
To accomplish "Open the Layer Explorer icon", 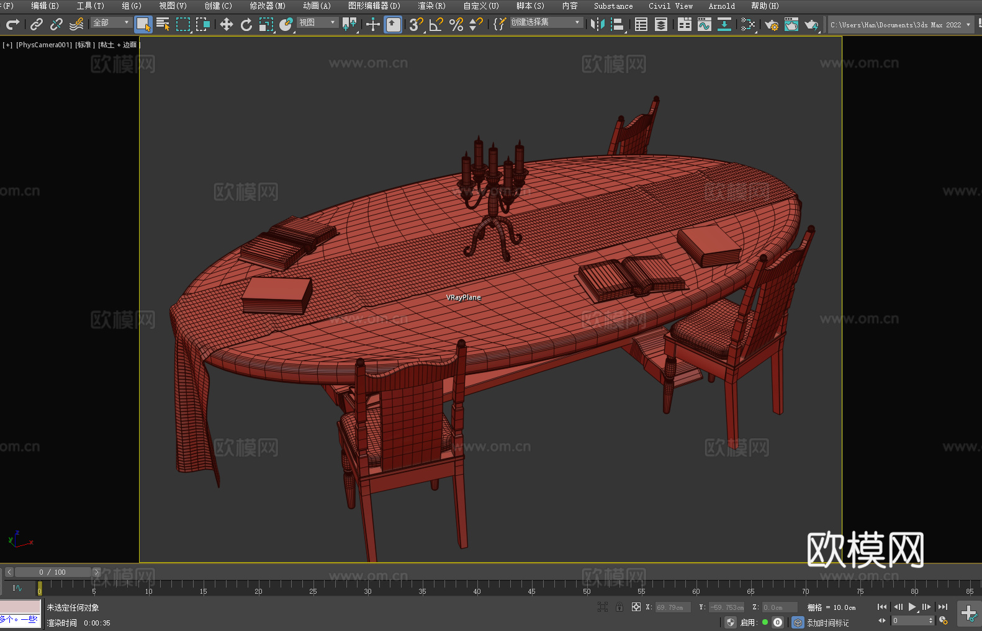I will [x=661, y=24].
